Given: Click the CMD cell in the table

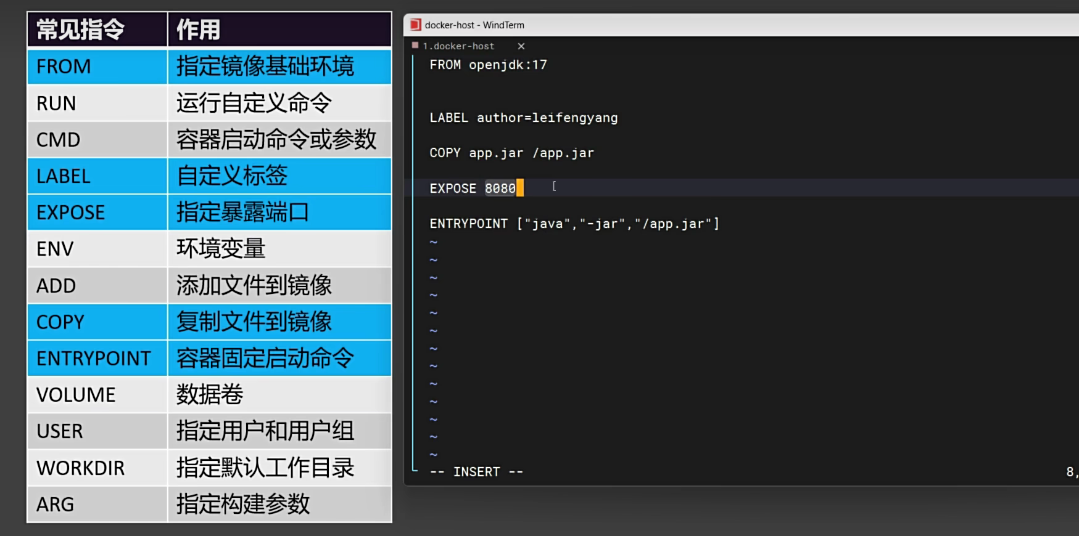Looking at the screenshot, I should 97,139.
